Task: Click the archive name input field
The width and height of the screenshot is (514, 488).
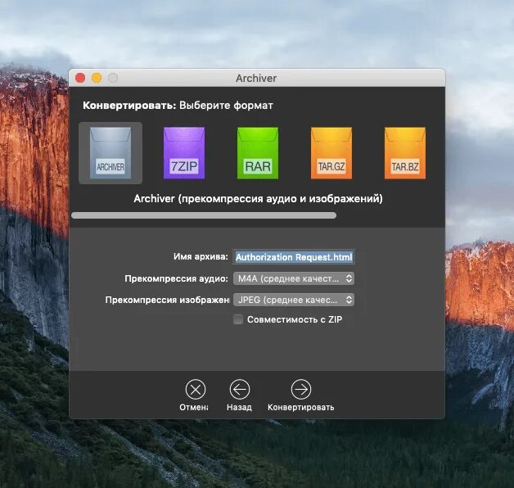Action: pyautogui.click(x=294, y=257)
